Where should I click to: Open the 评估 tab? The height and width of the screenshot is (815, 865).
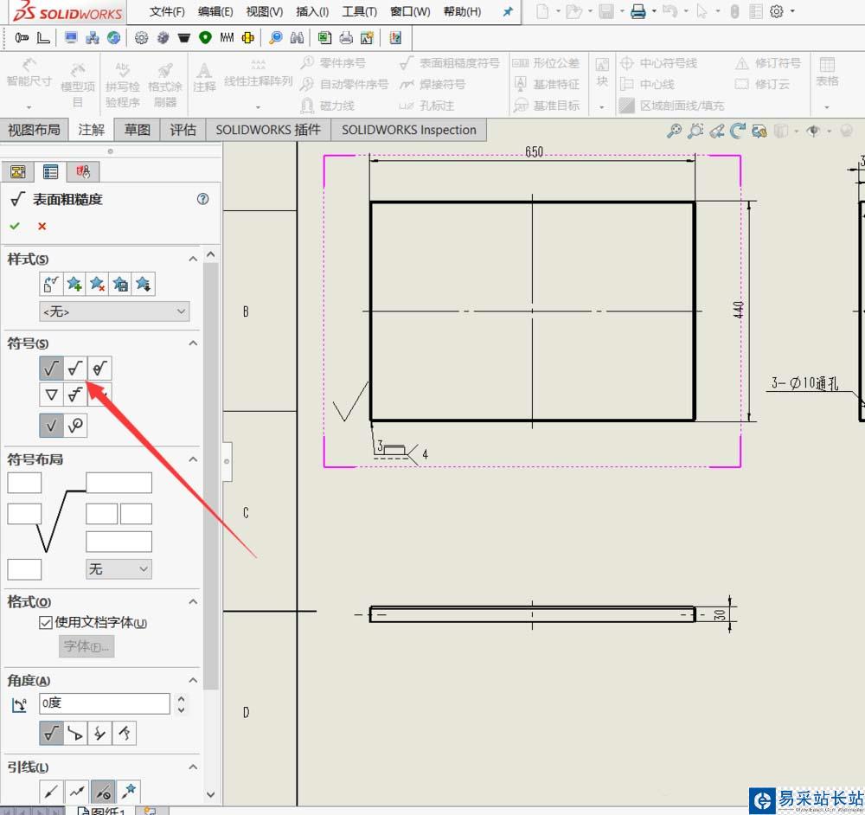tap(183, 130)
